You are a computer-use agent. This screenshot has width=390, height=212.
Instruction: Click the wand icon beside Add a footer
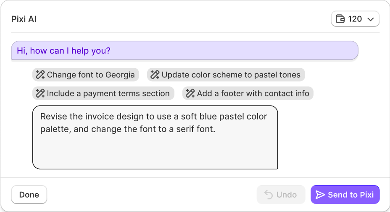[190, 93]
